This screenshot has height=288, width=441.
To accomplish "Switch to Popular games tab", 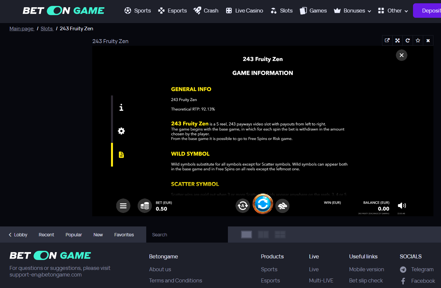I will coord(74,235).
